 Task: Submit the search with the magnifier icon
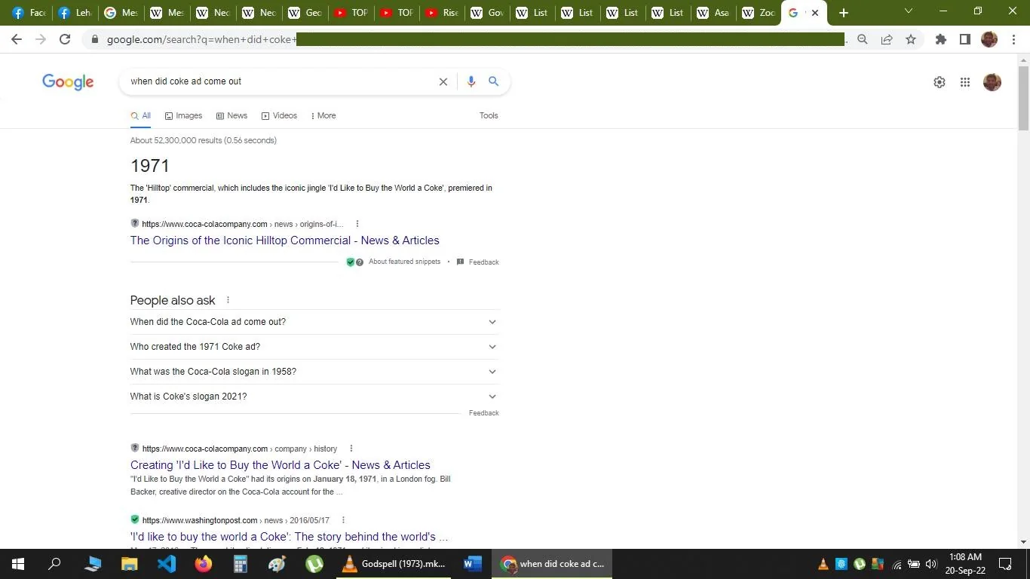coord(494,81)
